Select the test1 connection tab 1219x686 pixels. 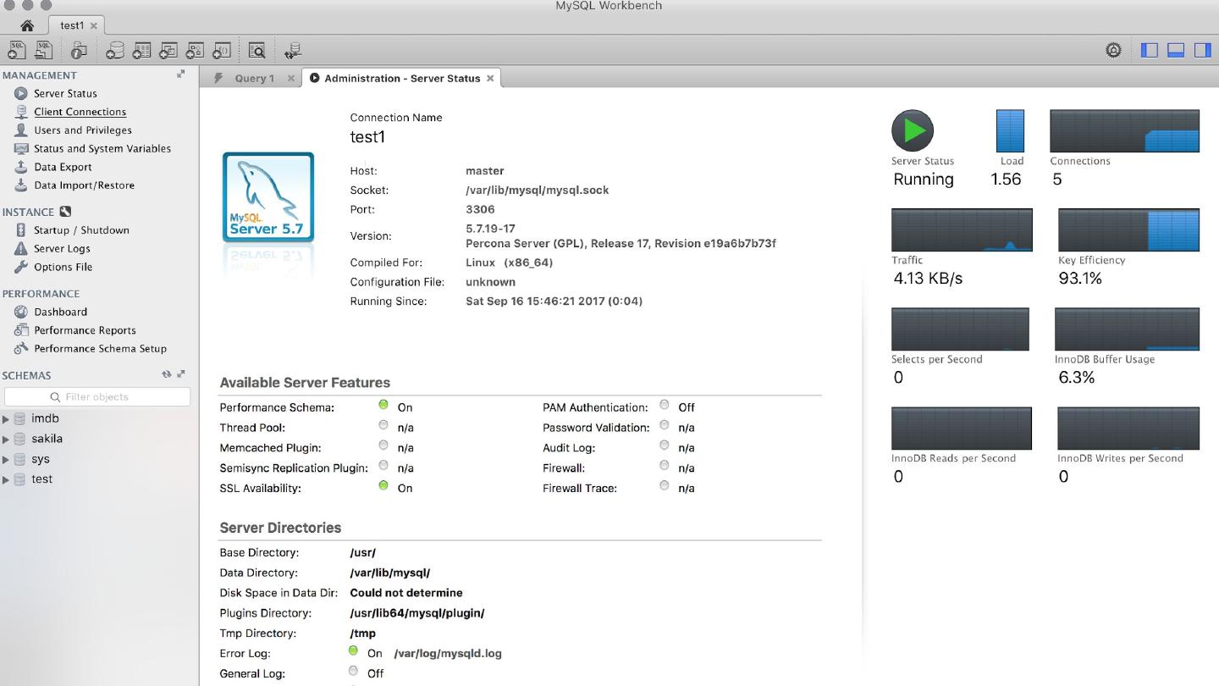[72, 25]
